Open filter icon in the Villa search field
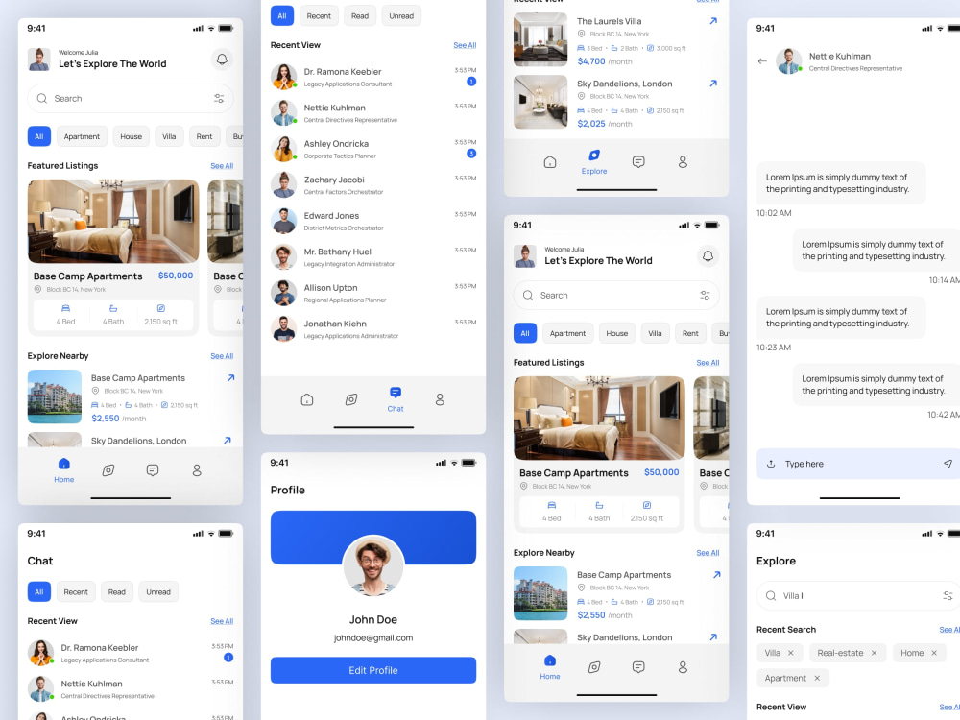 [948, 596]
